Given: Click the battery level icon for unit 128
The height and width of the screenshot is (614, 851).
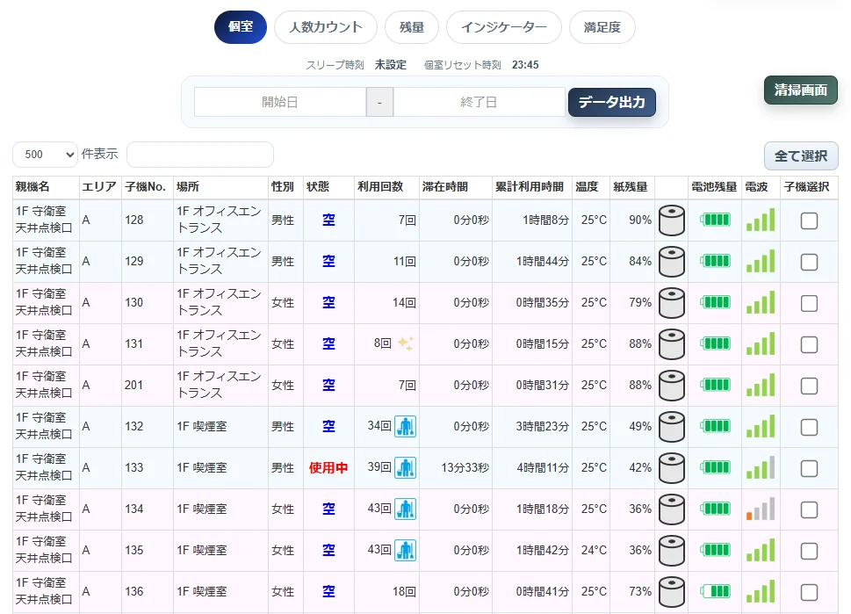Looking at the screenshot, I should tap(716, 220).
